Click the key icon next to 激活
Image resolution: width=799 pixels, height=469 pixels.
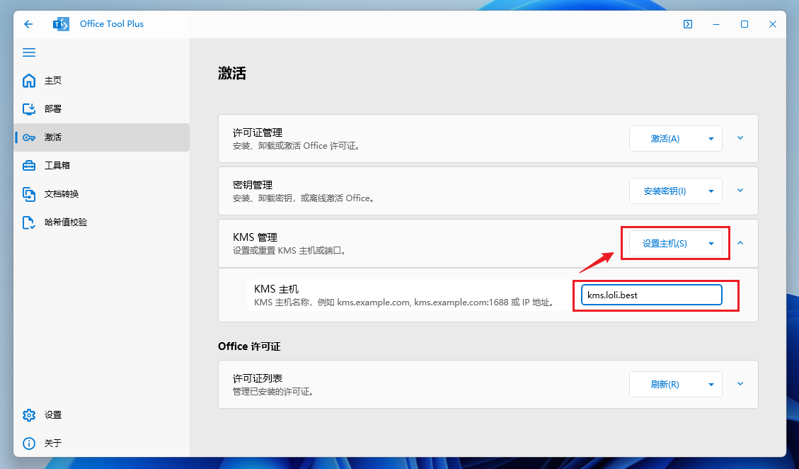(x=29, y=137)
